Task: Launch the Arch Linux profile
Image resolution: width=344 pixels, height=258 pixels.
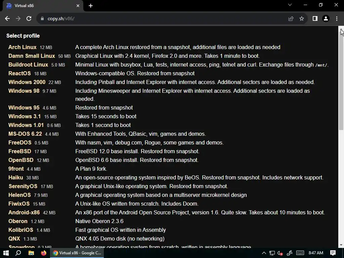Action: pos(23,47)
